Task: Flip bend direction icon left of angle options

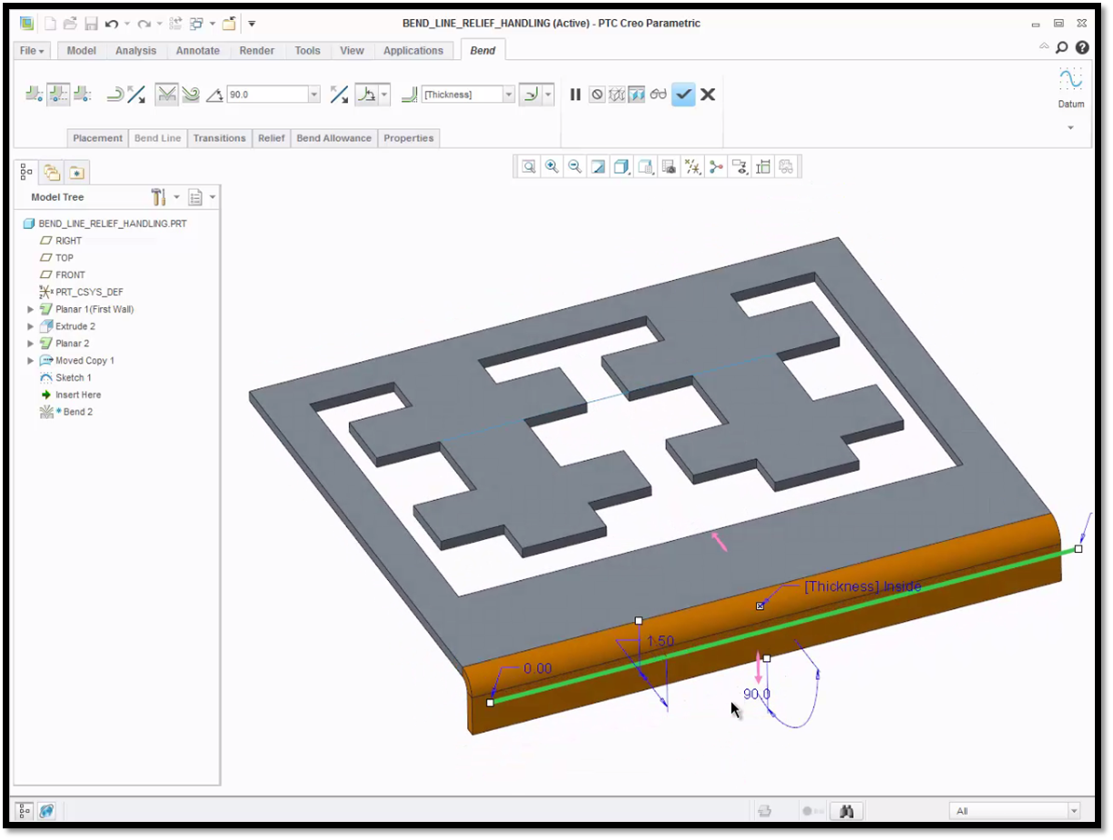Action: pos(136,94)
